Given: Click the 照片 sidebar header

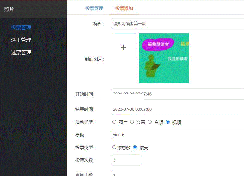Looking at the screenshot, I should click(x=9, y=9).
